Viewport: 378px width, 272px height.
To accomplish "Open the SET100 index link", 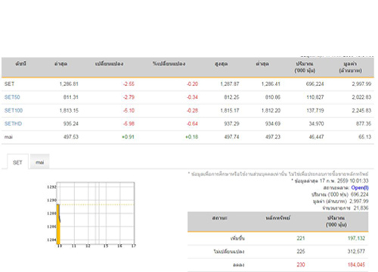I will 14,110.
